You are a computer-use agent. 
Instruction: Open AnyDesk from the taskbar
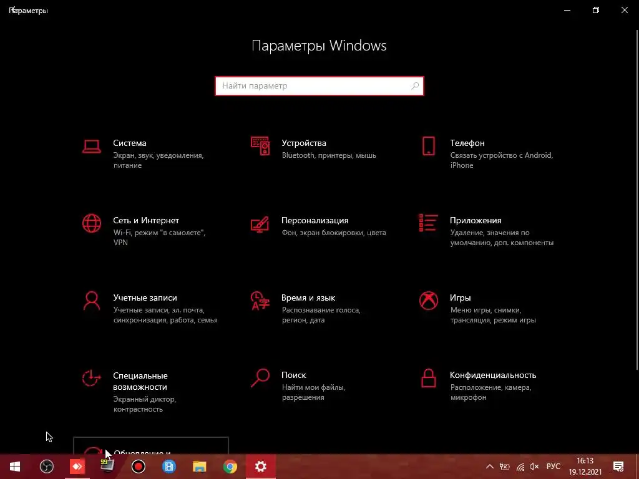click(x=77, y=467)
